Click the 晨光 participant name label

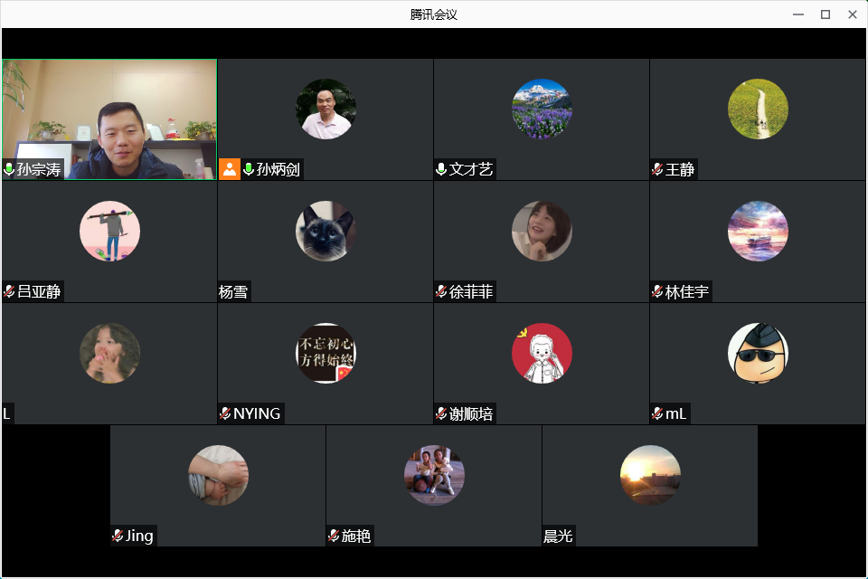pyautogui.click(x=558, y=536)
